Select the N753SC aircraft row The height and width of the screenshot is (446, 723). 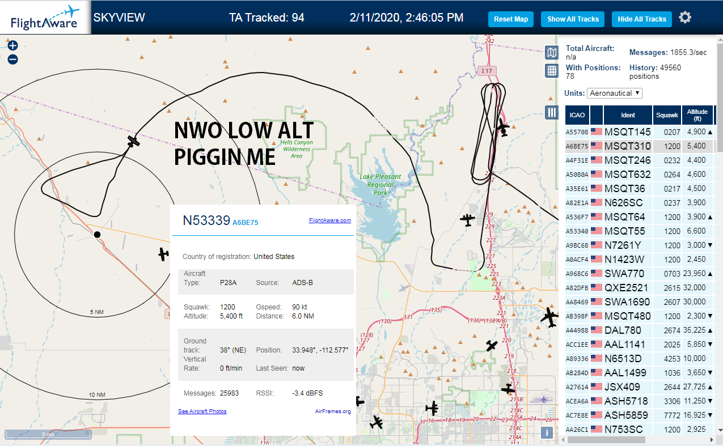[640, 429]
